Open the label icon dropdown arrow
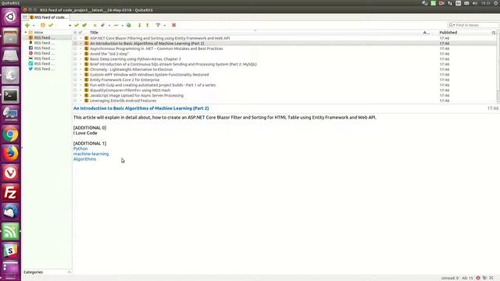This screenshot has height=281, width=500. click(x=109, y=26)
